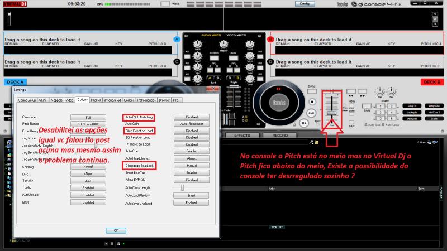
Task: Change the Security 'Ask' option
Action: click(88, 181)
